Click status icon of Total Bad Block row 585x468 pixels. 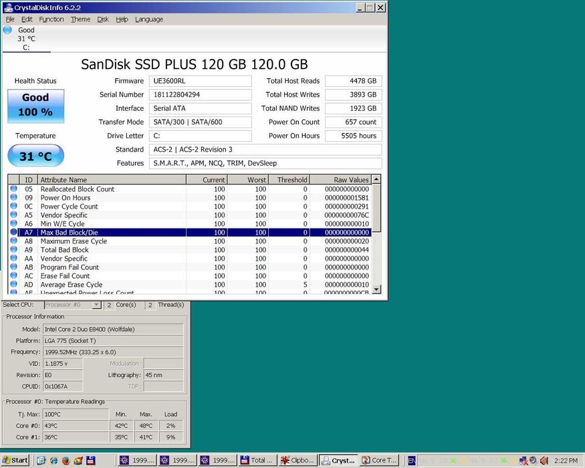coord(14,249)
